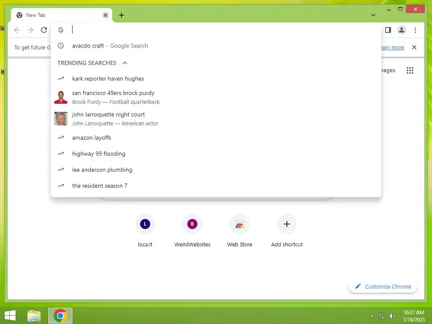Click the trending arrow icon beside amazon layoffs

coord(61,138)
